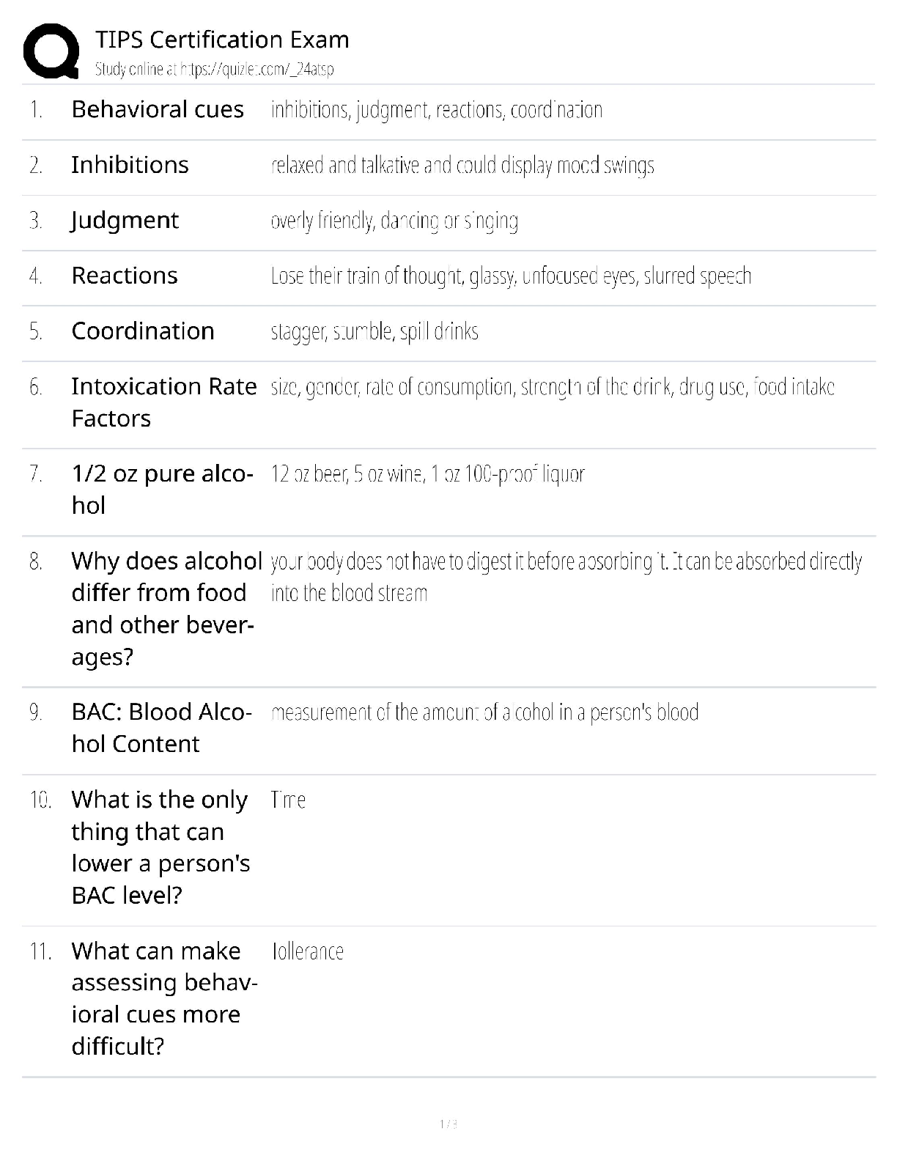The image size is (897, 1161).
Task: Select the Behavioral cues term
Action: click(x=157, y=109)
